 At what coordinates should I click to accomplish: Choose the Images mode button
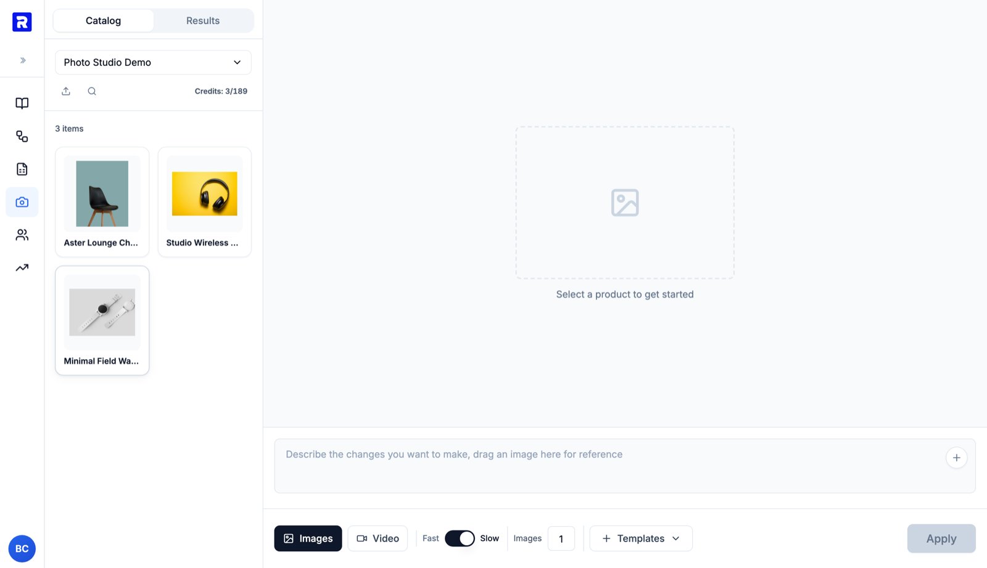308,538
